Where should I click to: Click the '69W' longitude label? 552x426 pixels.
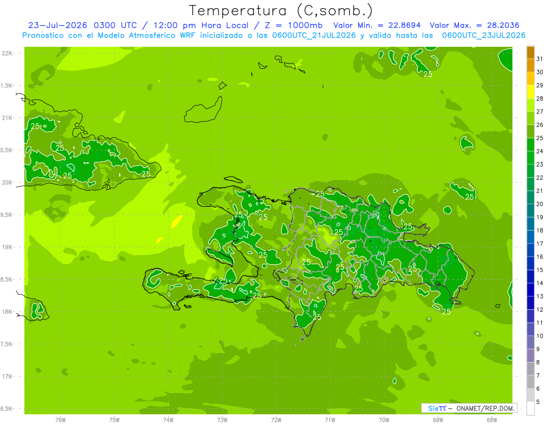[437, 420]
